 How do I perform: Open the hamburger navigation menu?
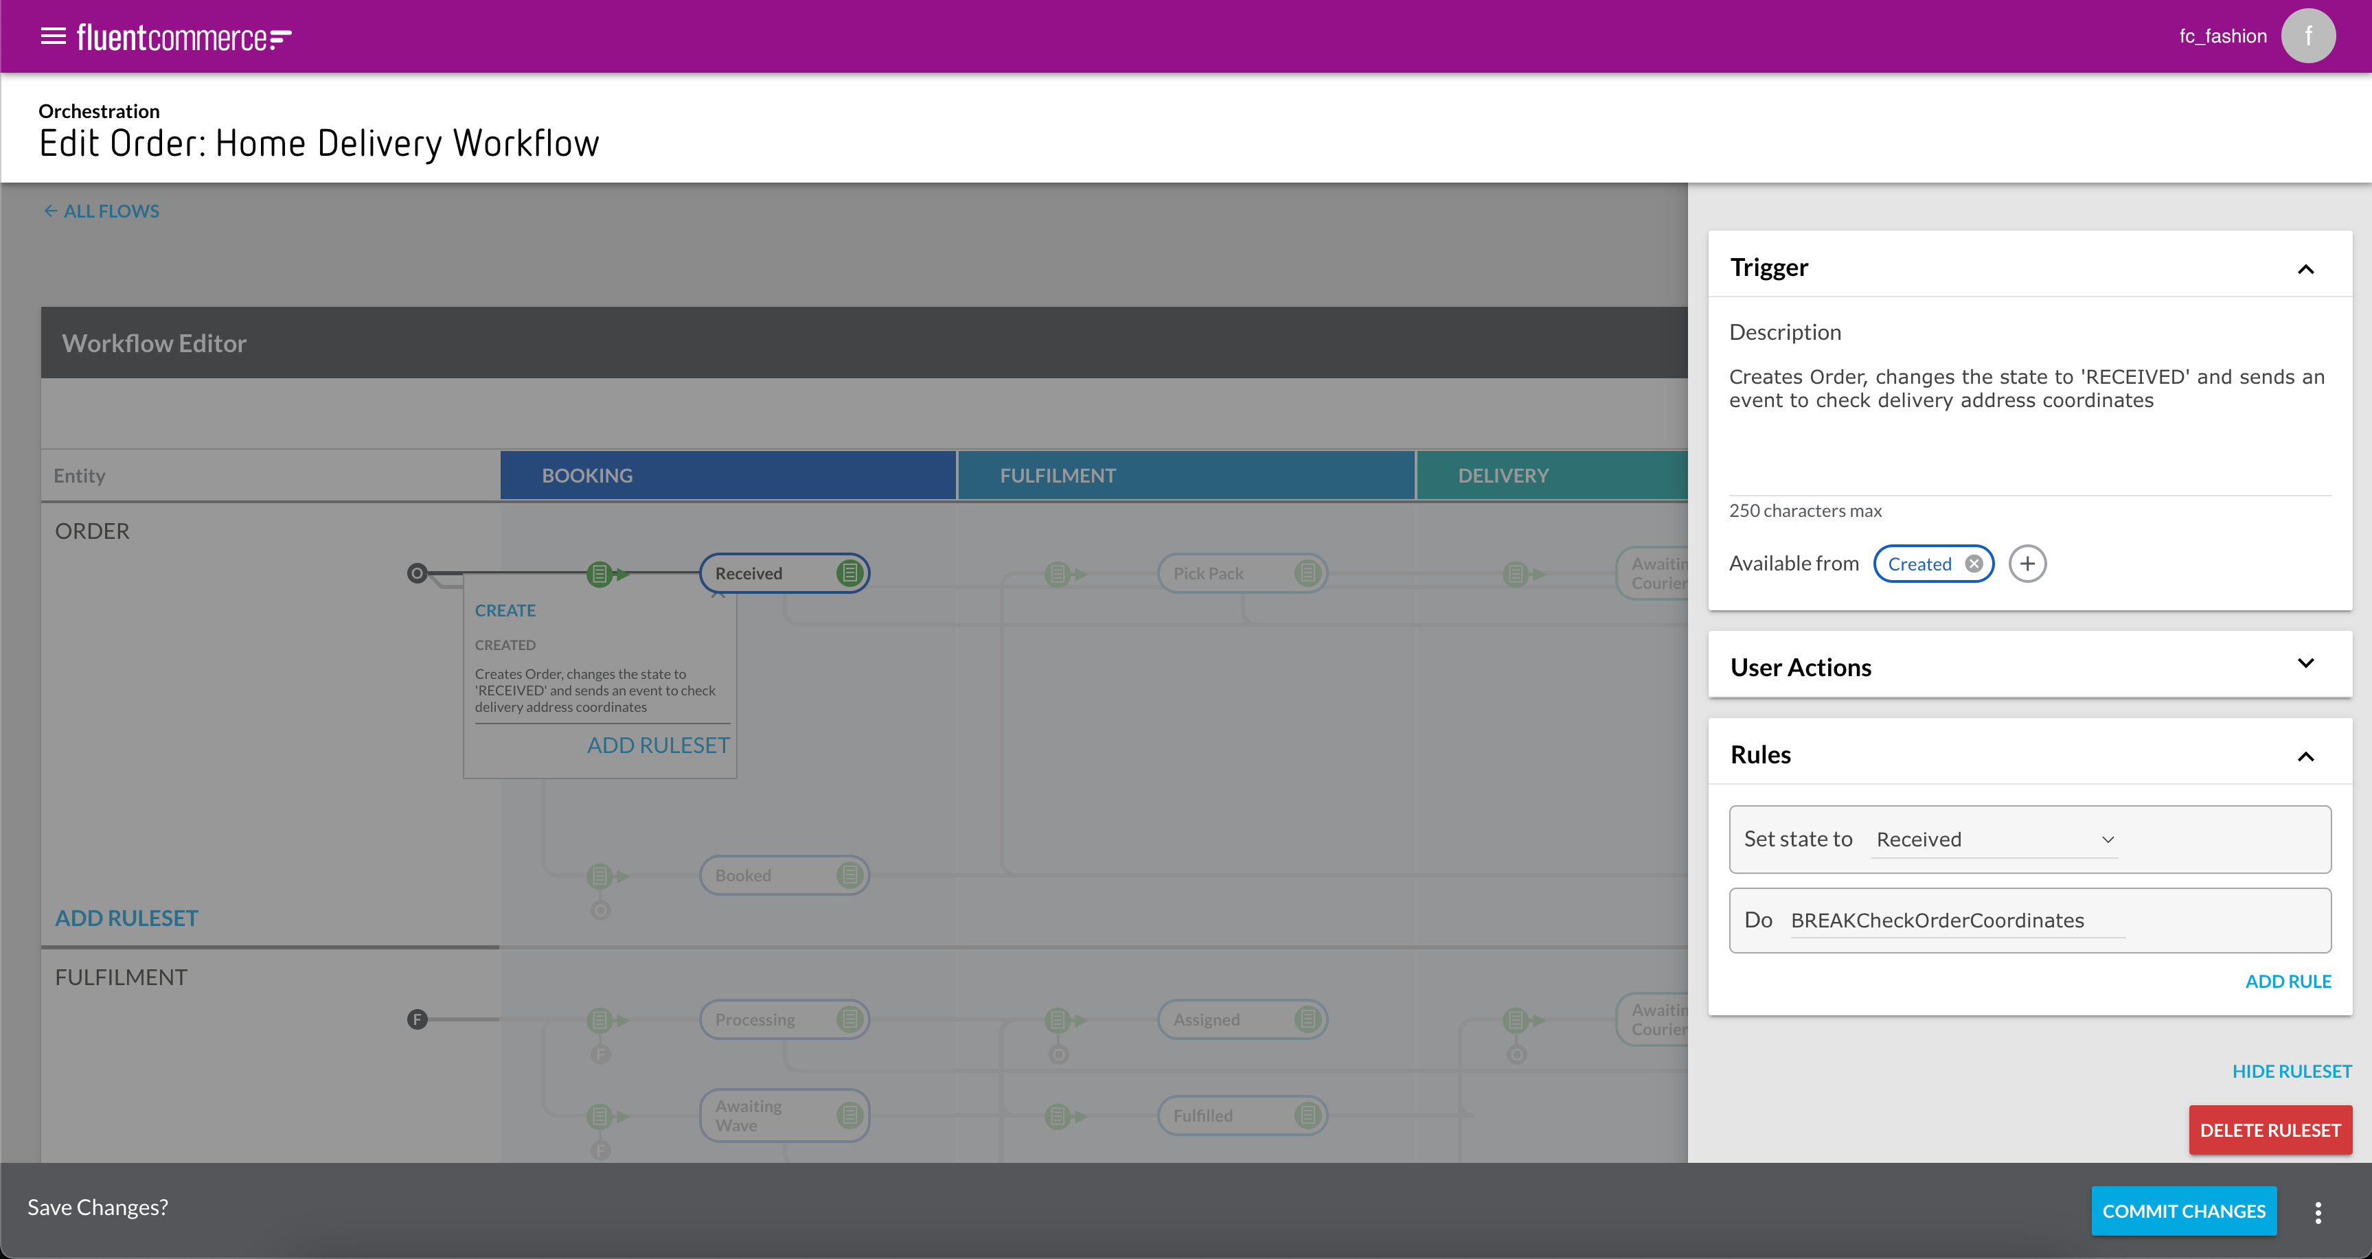54,37
